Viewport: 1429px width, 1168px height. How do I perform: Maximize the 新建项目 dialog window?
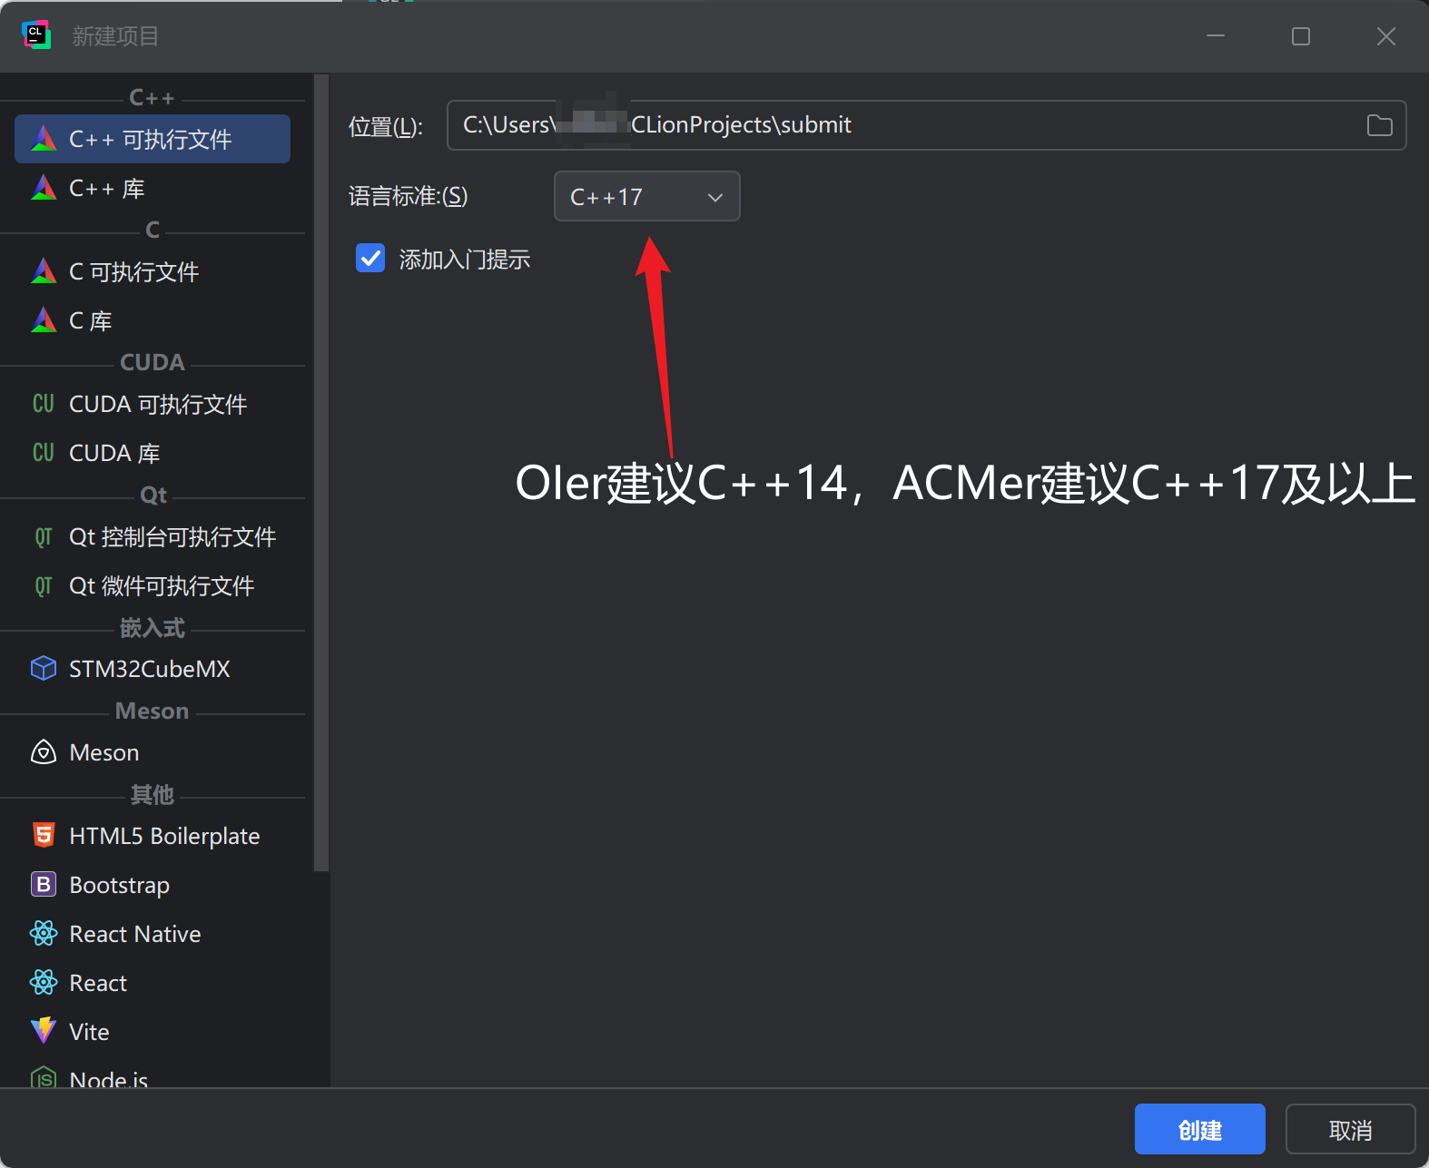[x=1300, y=36]
